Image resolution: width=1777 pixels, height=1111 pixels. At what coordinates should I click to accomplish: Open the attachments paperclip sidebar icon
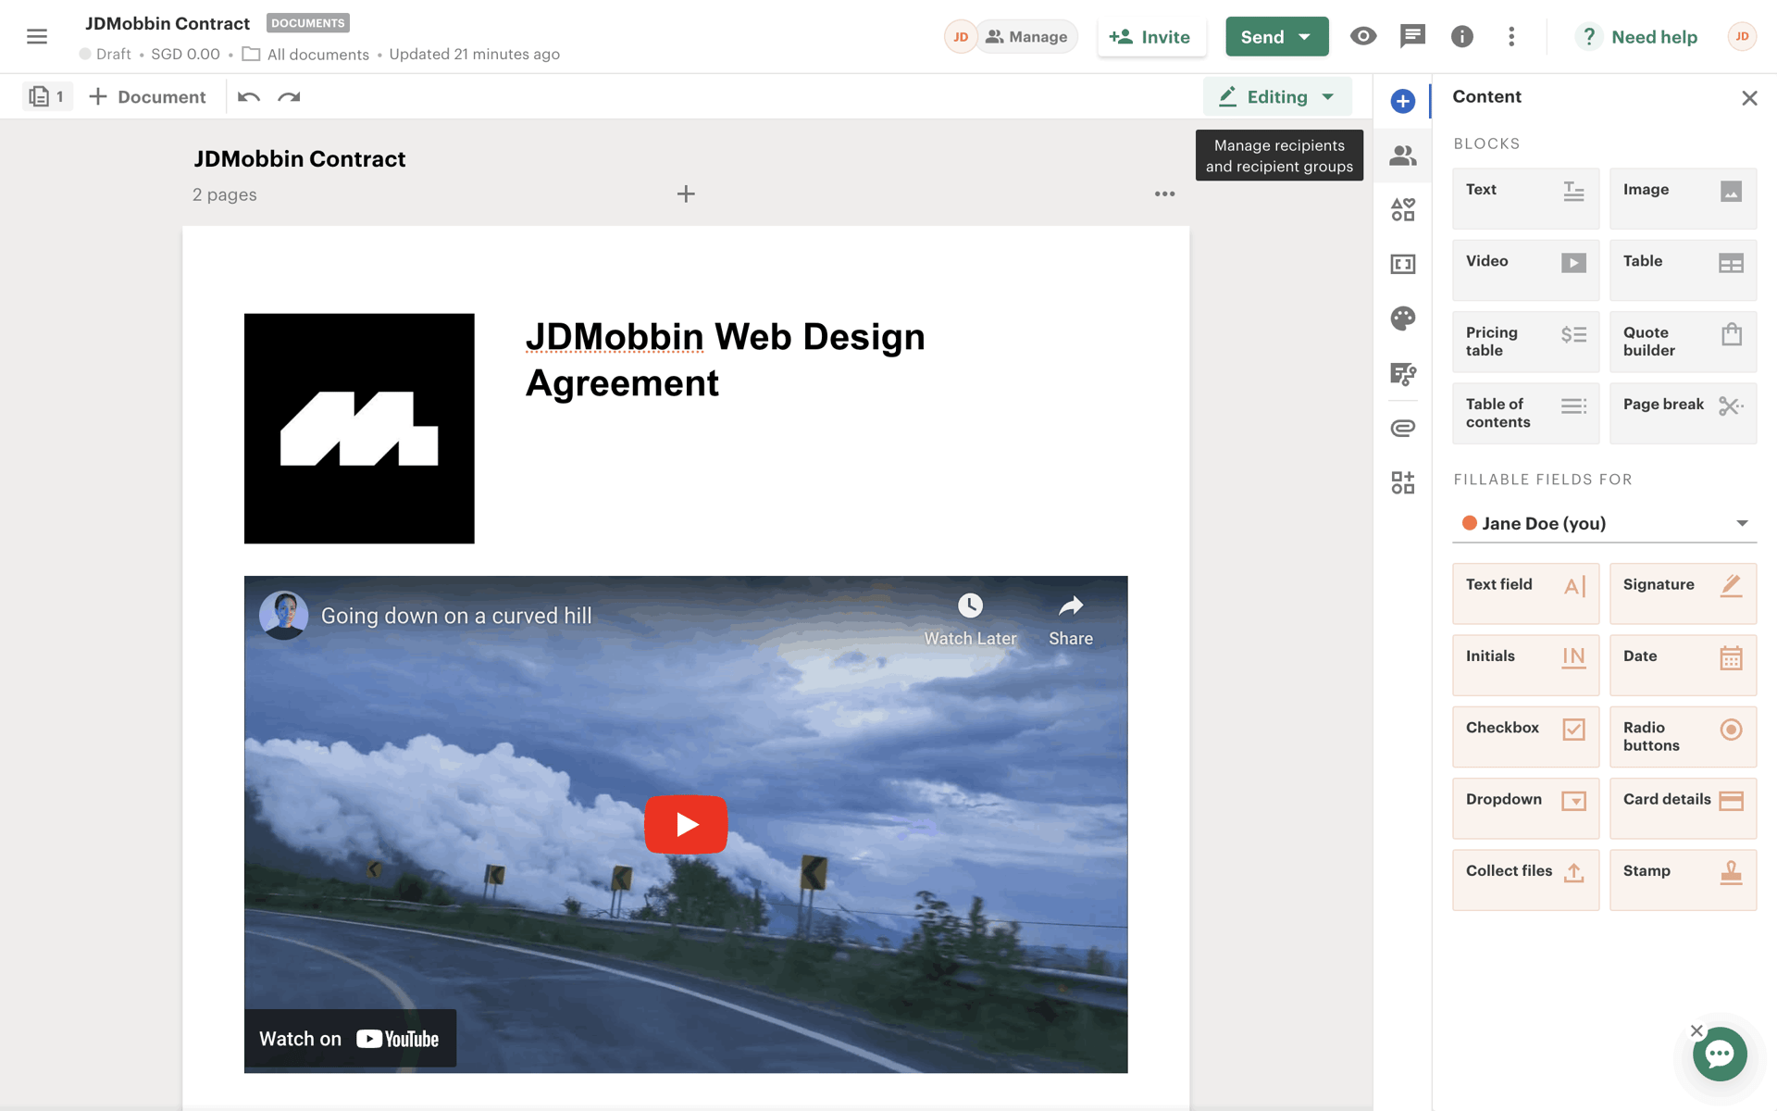1403,428
